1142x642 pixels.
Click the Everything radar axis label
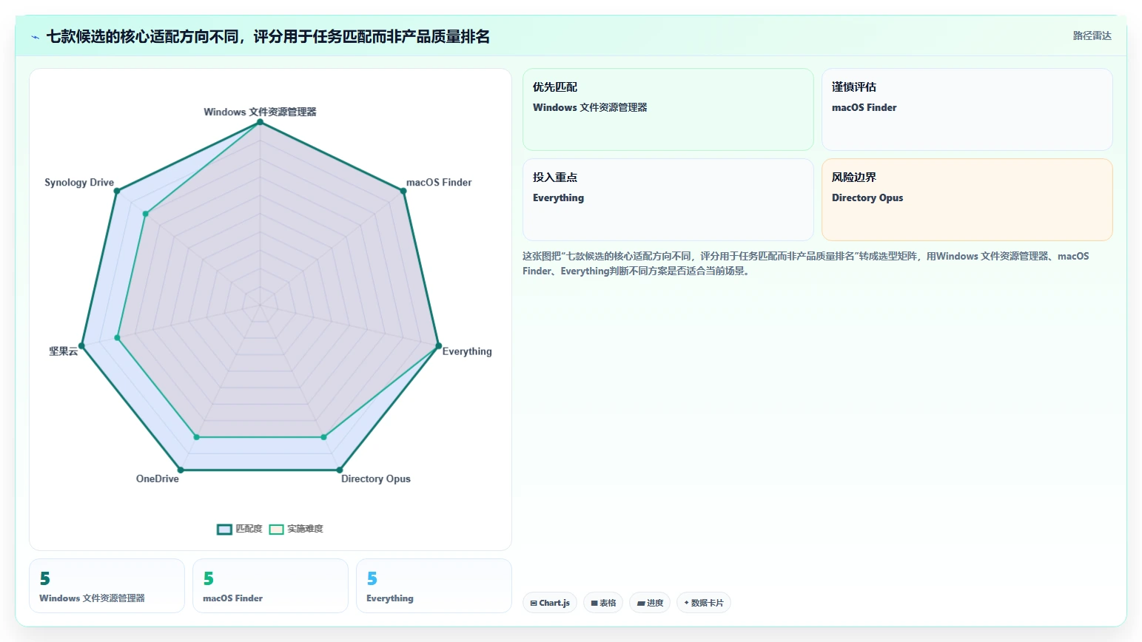[467, 351]
